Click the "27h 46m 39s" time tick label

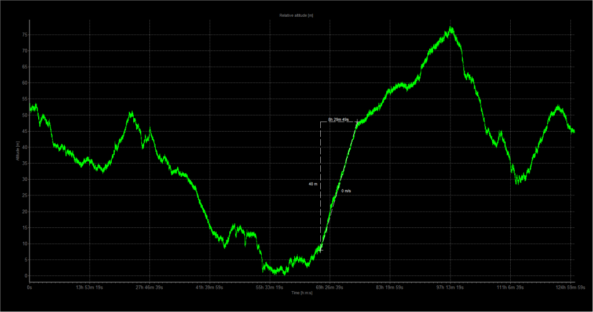point(150,286)
